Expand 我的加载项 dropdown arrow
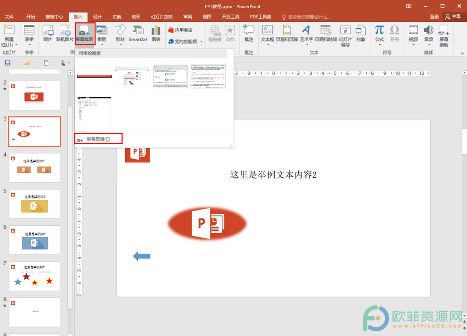 point(202,42)
